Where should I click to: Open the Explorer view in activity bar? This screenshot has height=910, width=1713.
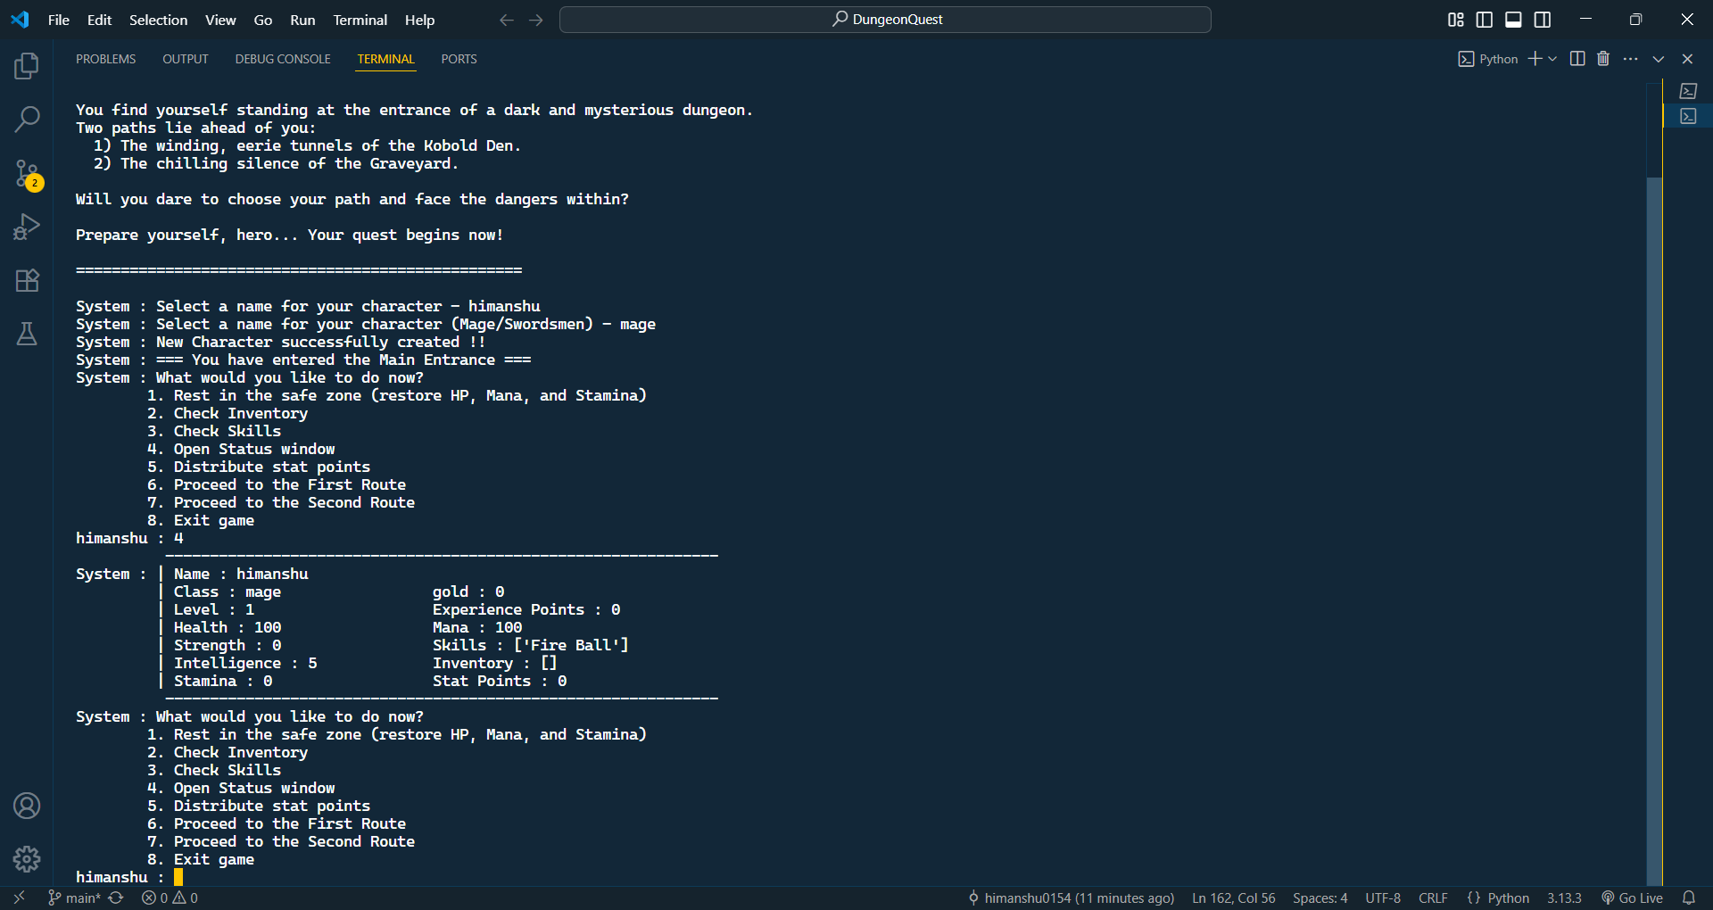[x=27, y=66]
